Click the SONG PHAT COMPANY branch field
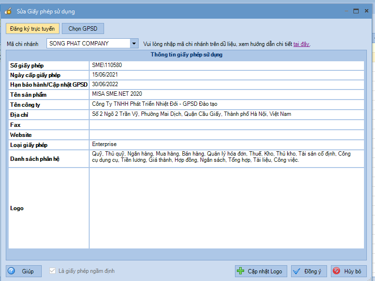This screenshot has width=375, height=281. [89, 44]
